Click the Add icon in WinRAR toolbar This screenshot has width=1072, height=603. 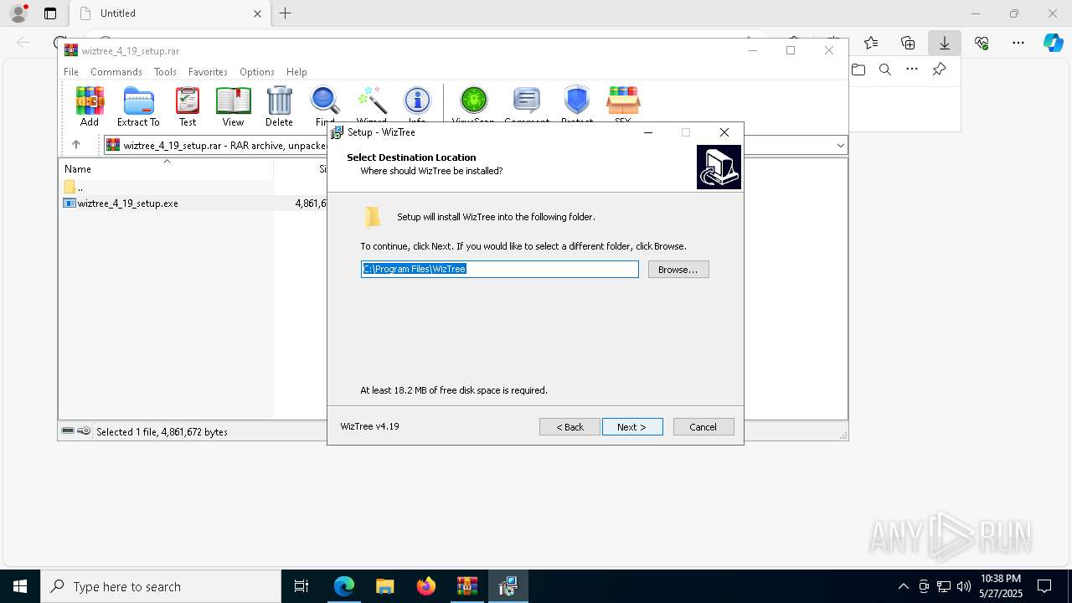[90, 106]
